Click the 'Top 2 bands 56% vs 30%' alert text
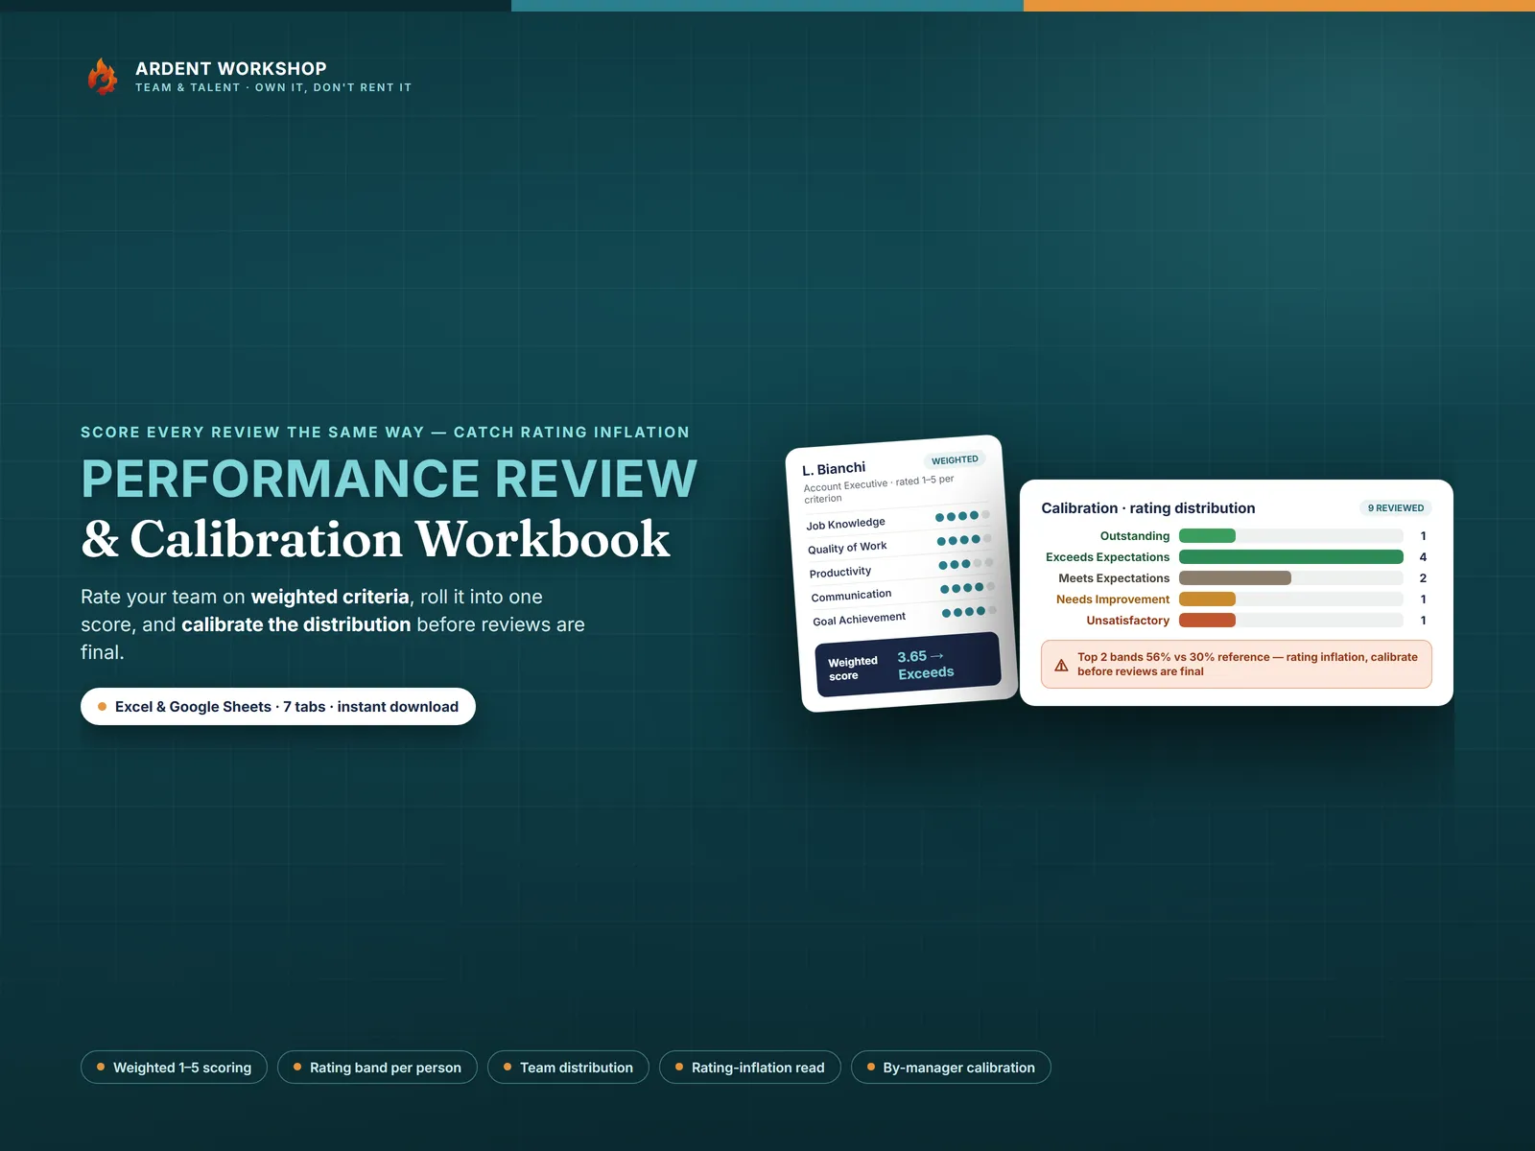This screenshot has width=1535, height=1151. pyautogui.click(x=1247, y=665)
